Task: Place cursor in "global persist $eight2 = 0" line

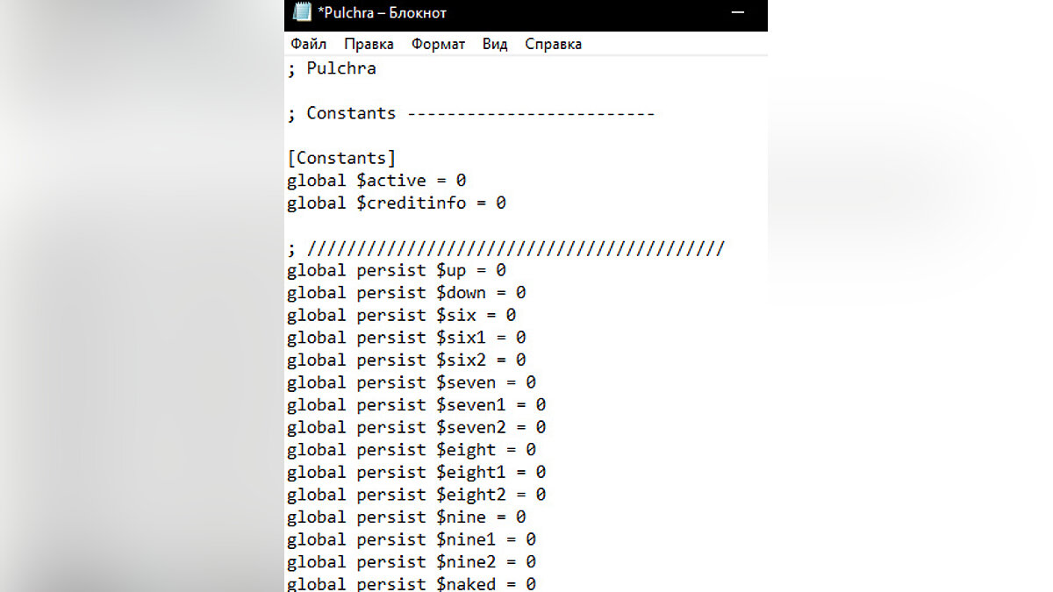Action: click(416, 495)
